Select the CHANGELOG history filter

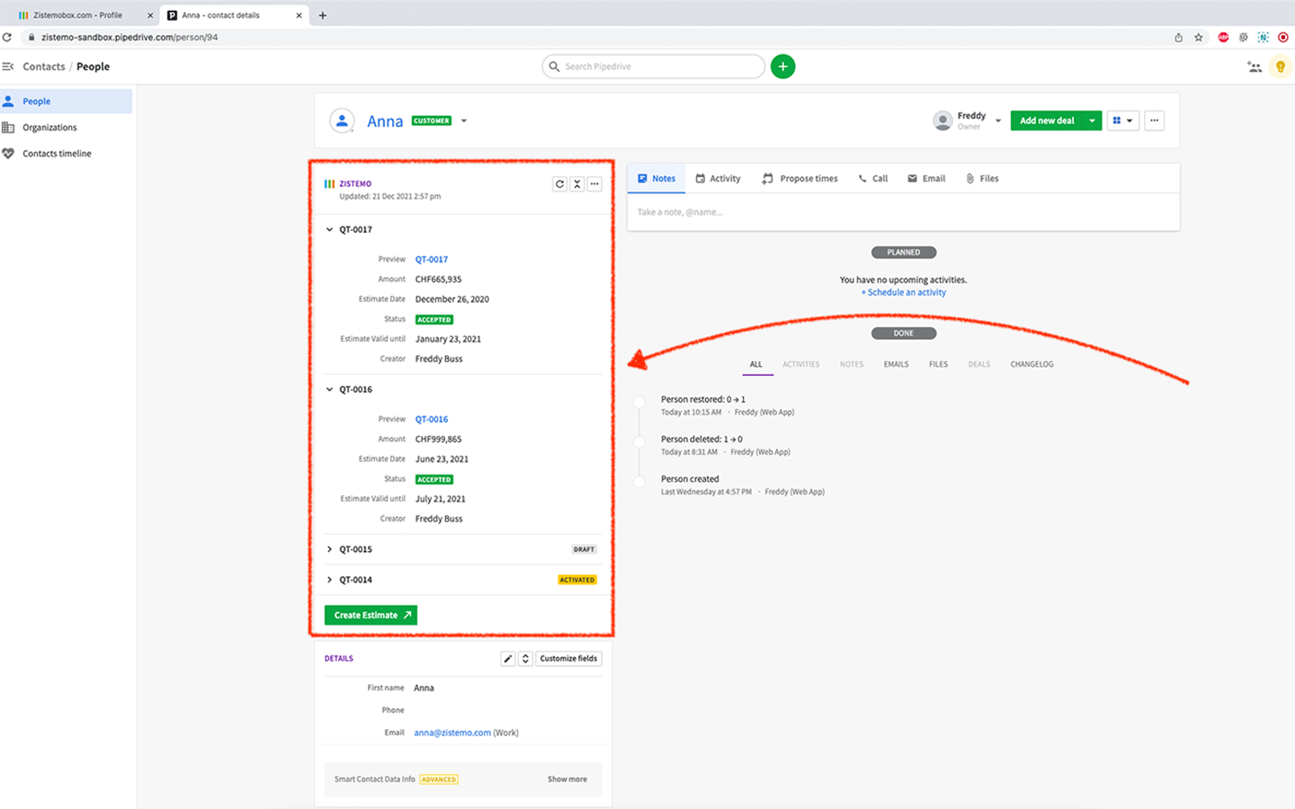point(1032,364)
